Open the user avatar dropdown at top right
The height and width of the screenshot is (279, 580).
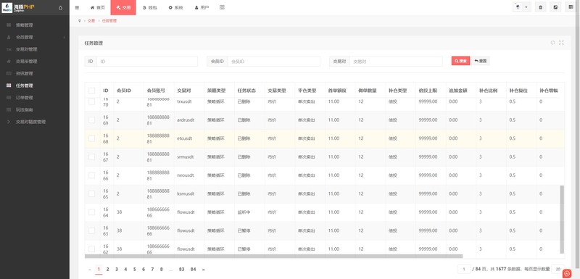click(x=522, y=7)
